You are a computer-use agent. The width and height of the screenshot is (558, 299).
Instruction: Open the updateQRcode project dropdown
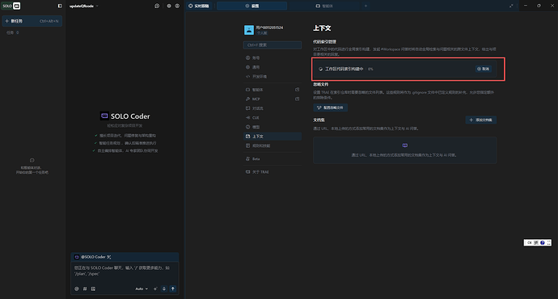84,6
